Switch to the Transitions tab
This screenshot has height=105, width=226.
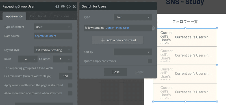pyautogui.click(x=62, y=16)
